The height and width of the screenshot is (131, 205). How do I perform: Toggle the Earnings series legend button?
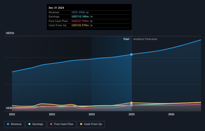(x=36, y=124)
